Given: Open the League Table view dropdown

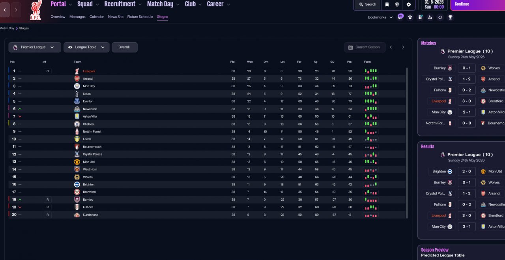Looking at the screenshot, I should [86, 47].
